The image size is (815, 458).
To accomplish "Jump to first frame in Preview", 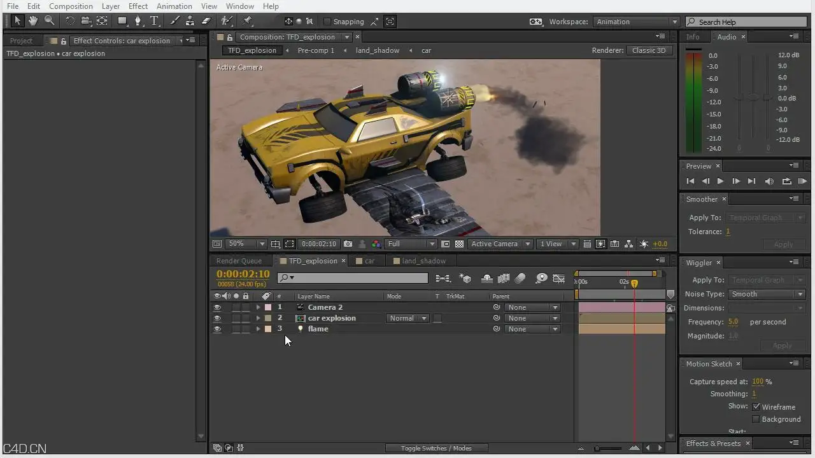I will click(x=690, y=181).
